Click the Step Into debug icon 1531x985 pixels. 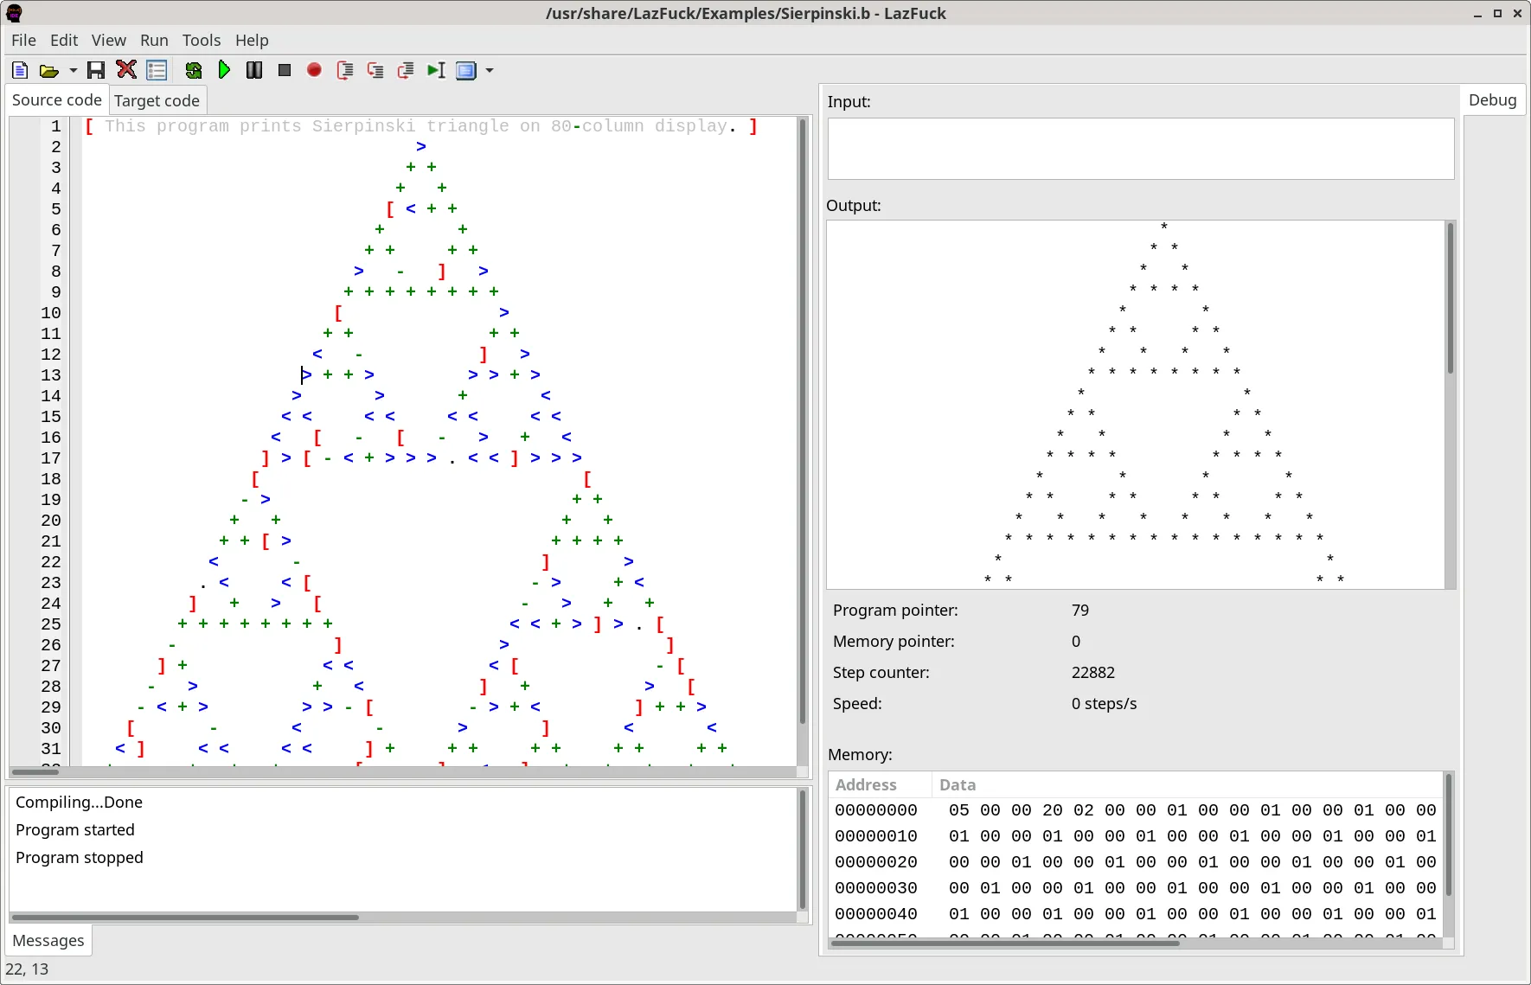coord(375,70)
